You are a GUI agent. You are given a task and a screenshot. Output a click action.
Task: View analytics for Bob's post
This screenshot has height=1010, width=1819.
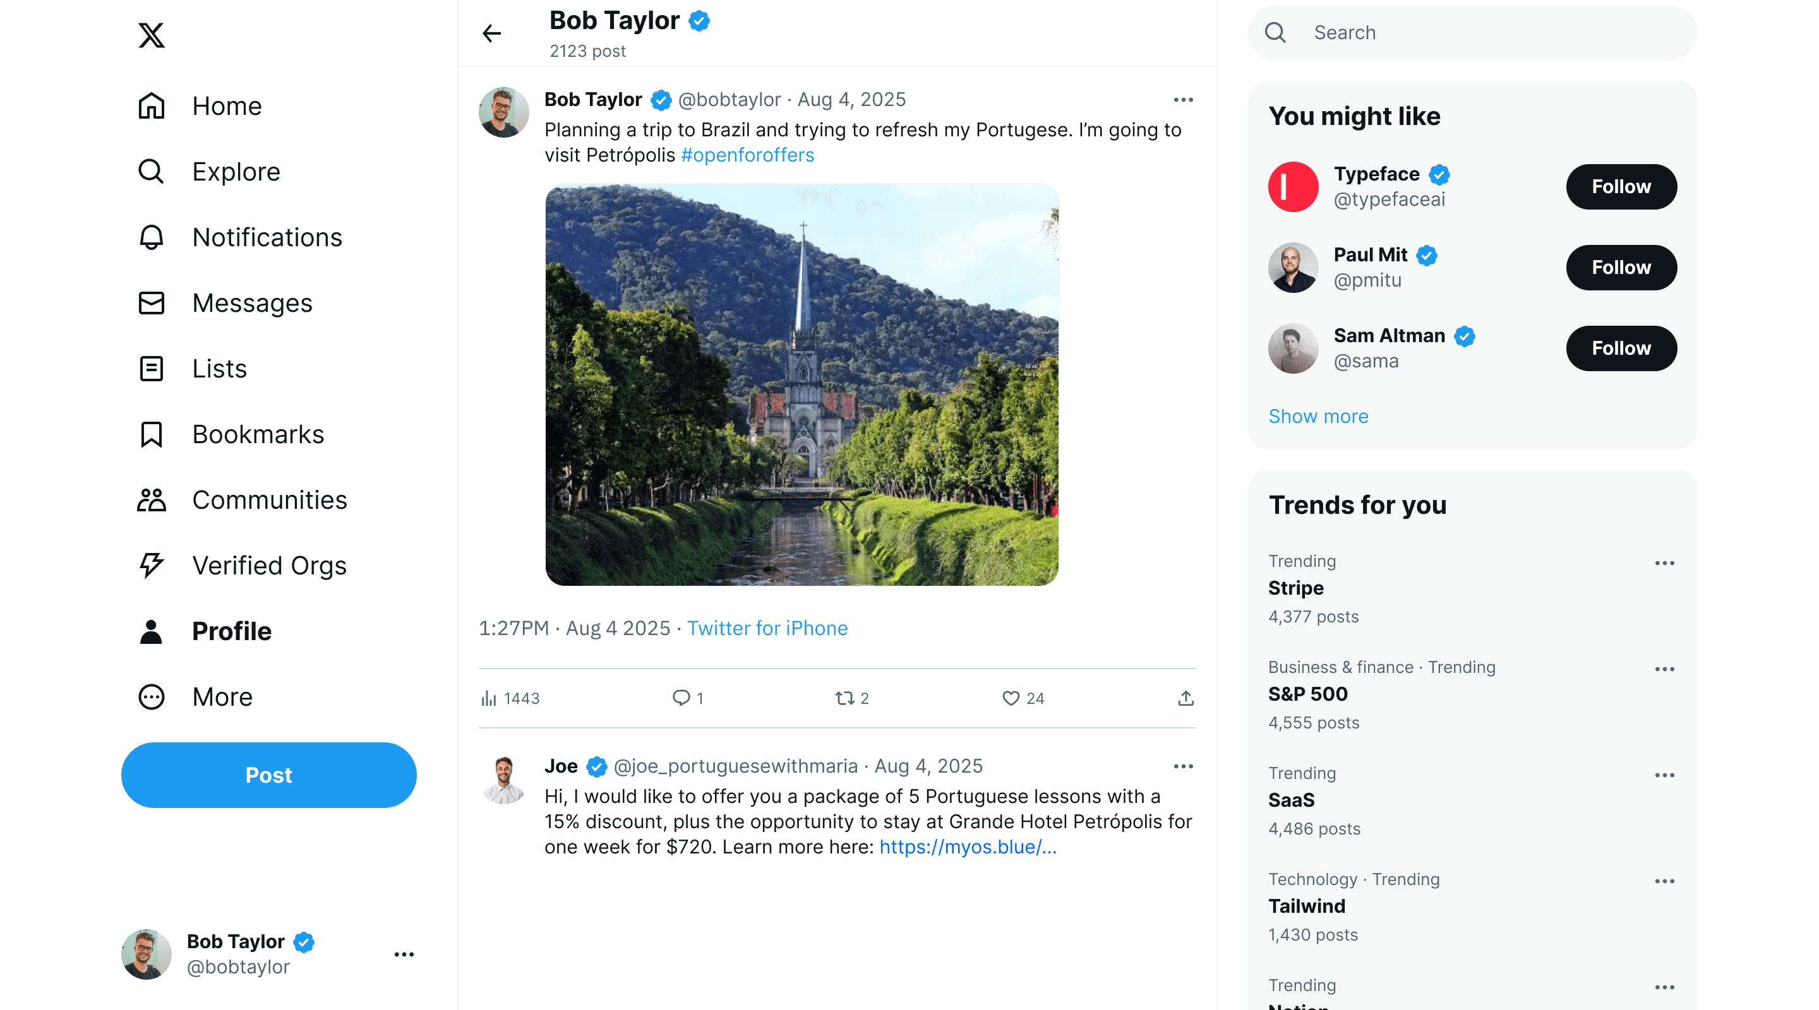point(489,698)
